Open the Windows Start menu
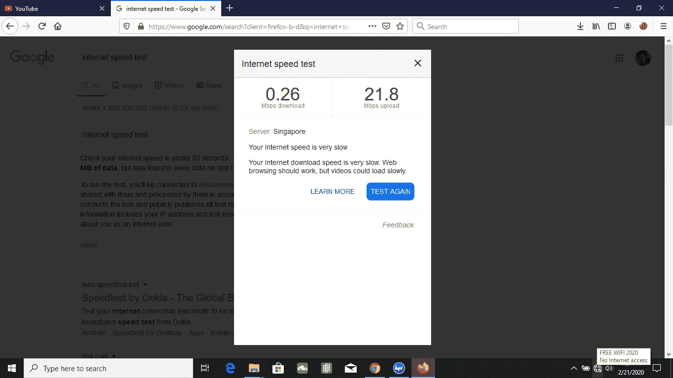 pos(12,368)
